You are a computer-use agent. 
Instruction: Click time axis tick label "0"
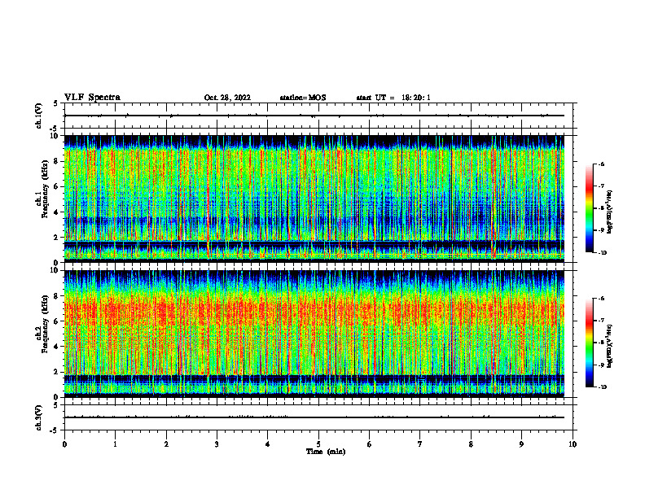pyautogui.click(x=64, y=444)
